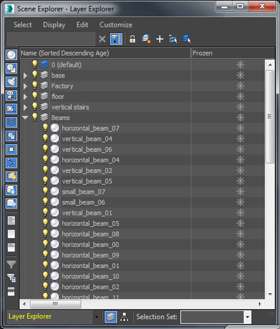Click the vertical scrollbar thumb
Viewport: 280px width, 329px height.
click(x=270, y=117)
